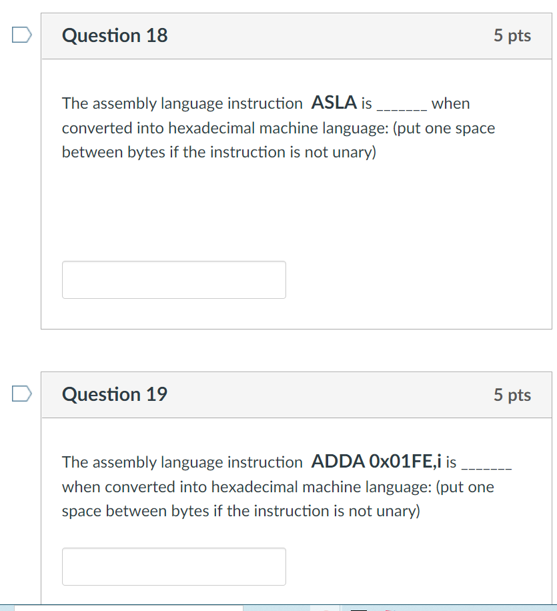This screenshot has width=557, height=611.
Task: Select the Question 19 heading
Action: 114,394
